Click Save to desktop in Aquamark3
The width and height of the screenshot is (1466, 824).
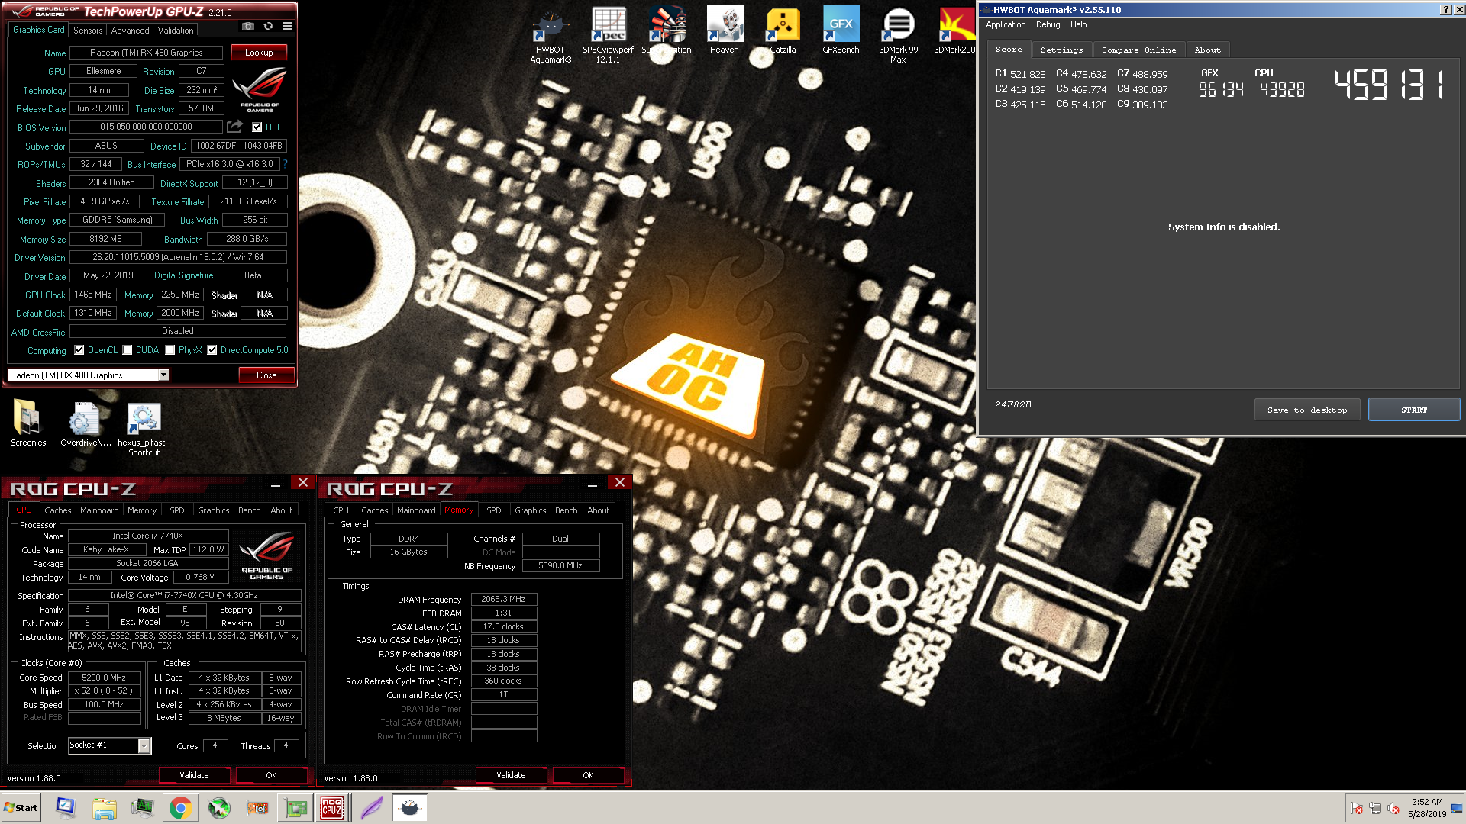pos(1307,410)
